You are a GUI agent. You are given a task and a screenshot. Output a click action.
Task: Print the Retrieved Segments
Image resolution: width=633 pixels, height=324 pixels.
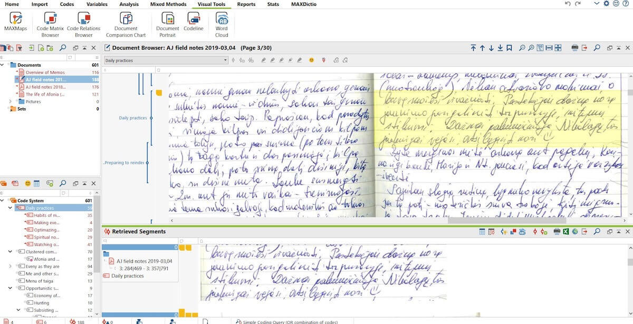pos(558,232)
